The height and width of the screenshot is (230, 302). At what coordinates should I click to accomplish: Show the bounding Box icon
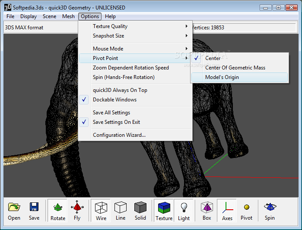tap(207, 207)
